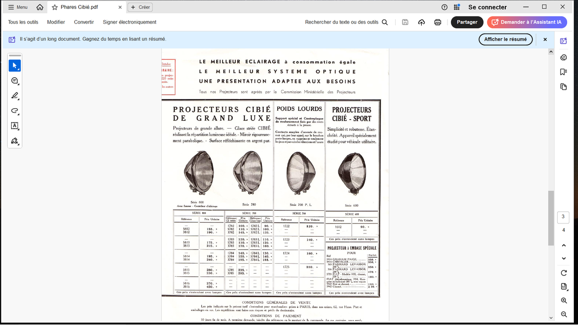Screen dimensions: 578x325
Task: Print the document with printer icon
Action: tap(438, 22)
